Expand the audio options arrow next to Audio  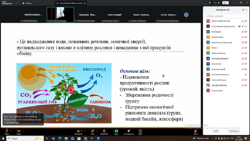(x=11, y=131)
